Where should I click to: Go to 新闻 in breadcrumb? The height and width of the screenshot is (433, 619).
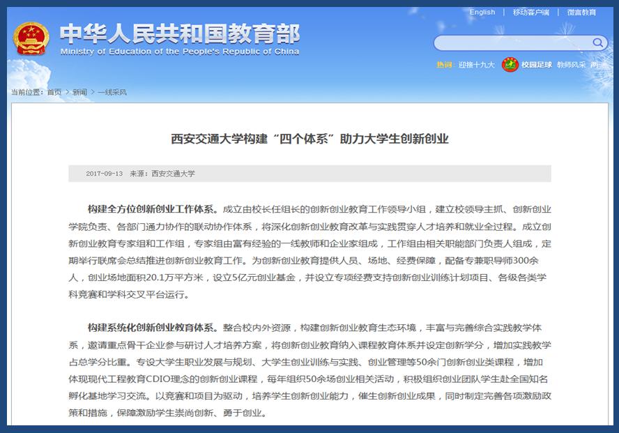point(79,92)
